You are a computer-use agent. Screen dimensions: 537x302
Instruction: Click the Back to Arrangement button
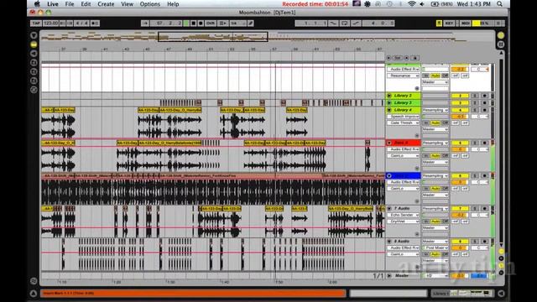222,23
